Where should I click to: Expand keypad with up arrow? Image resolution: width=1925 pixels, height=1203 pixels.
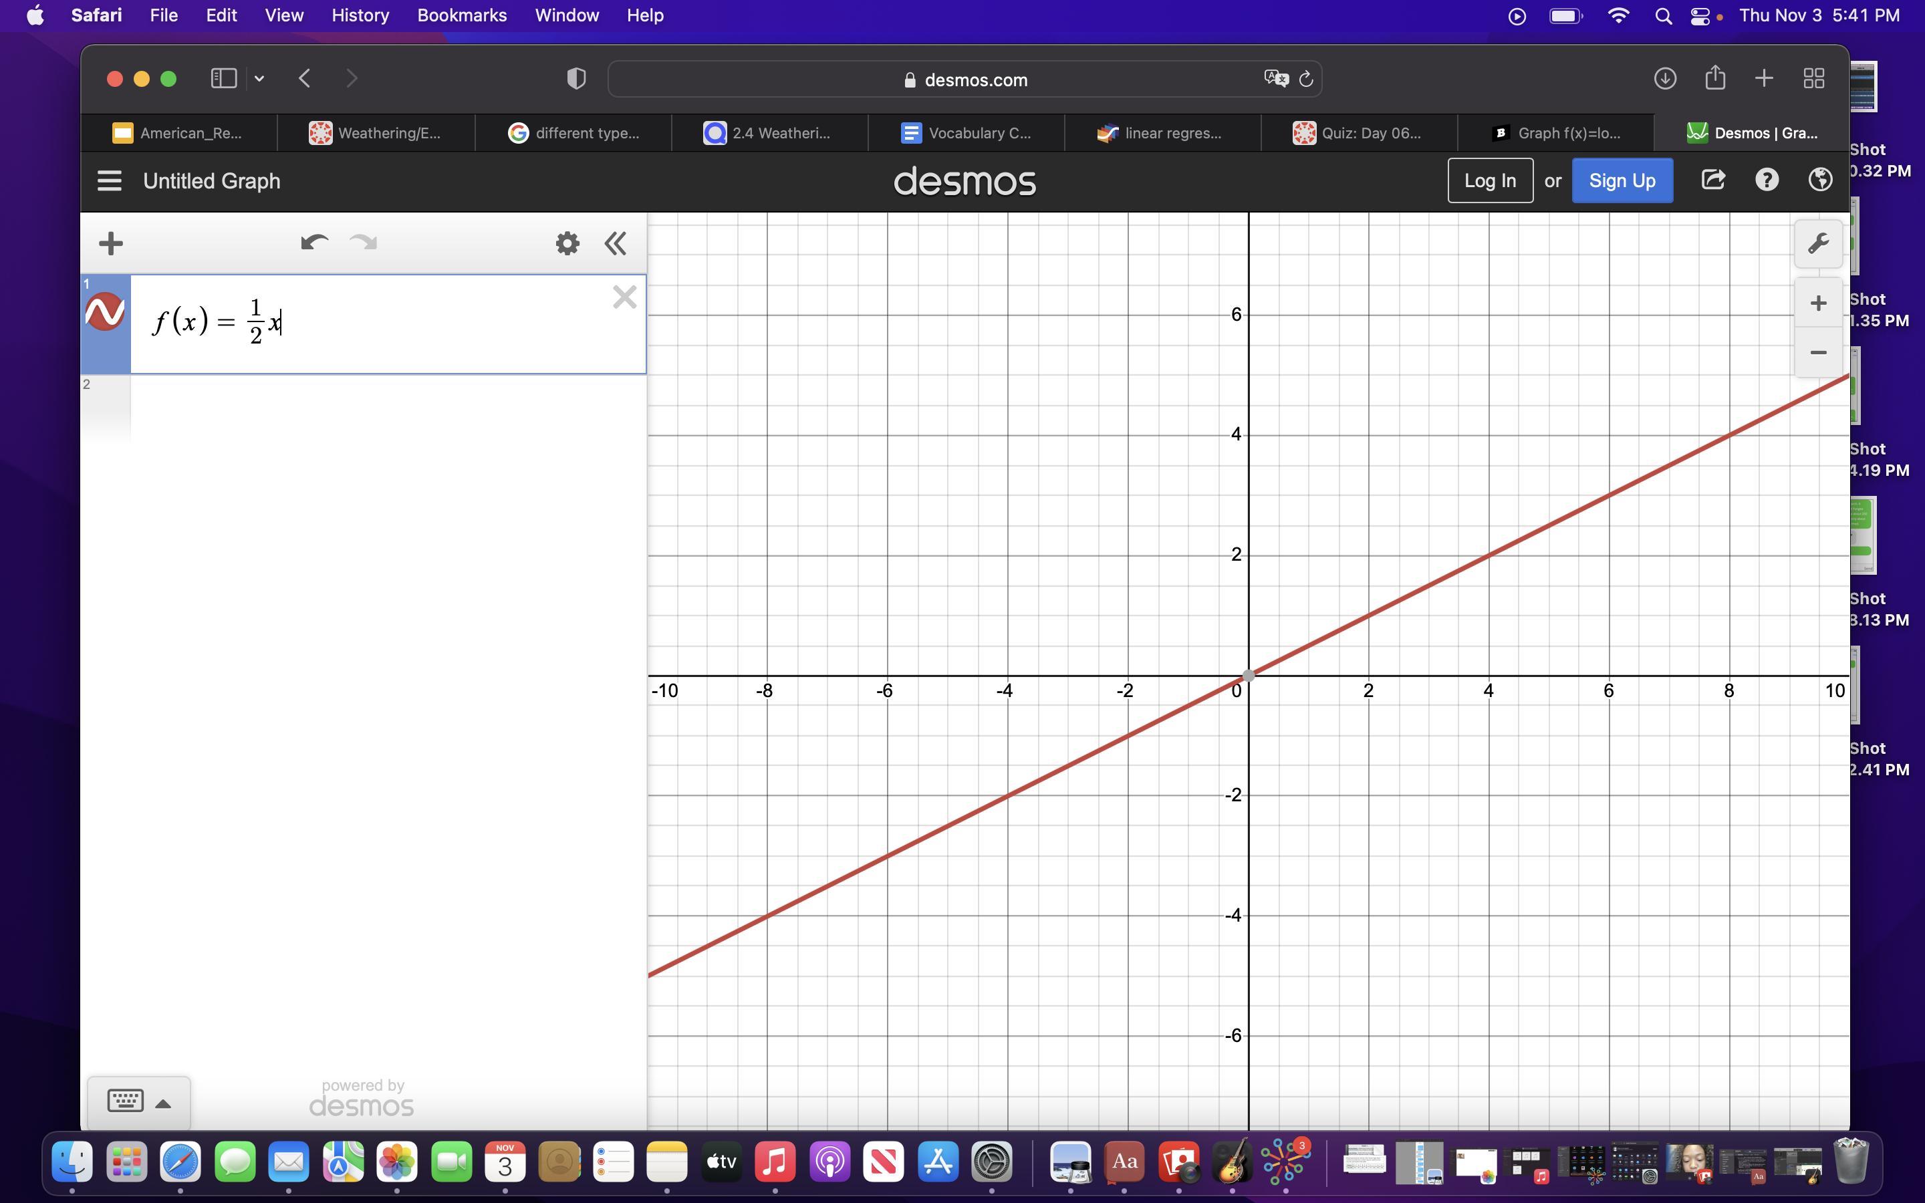point(163,1103)
